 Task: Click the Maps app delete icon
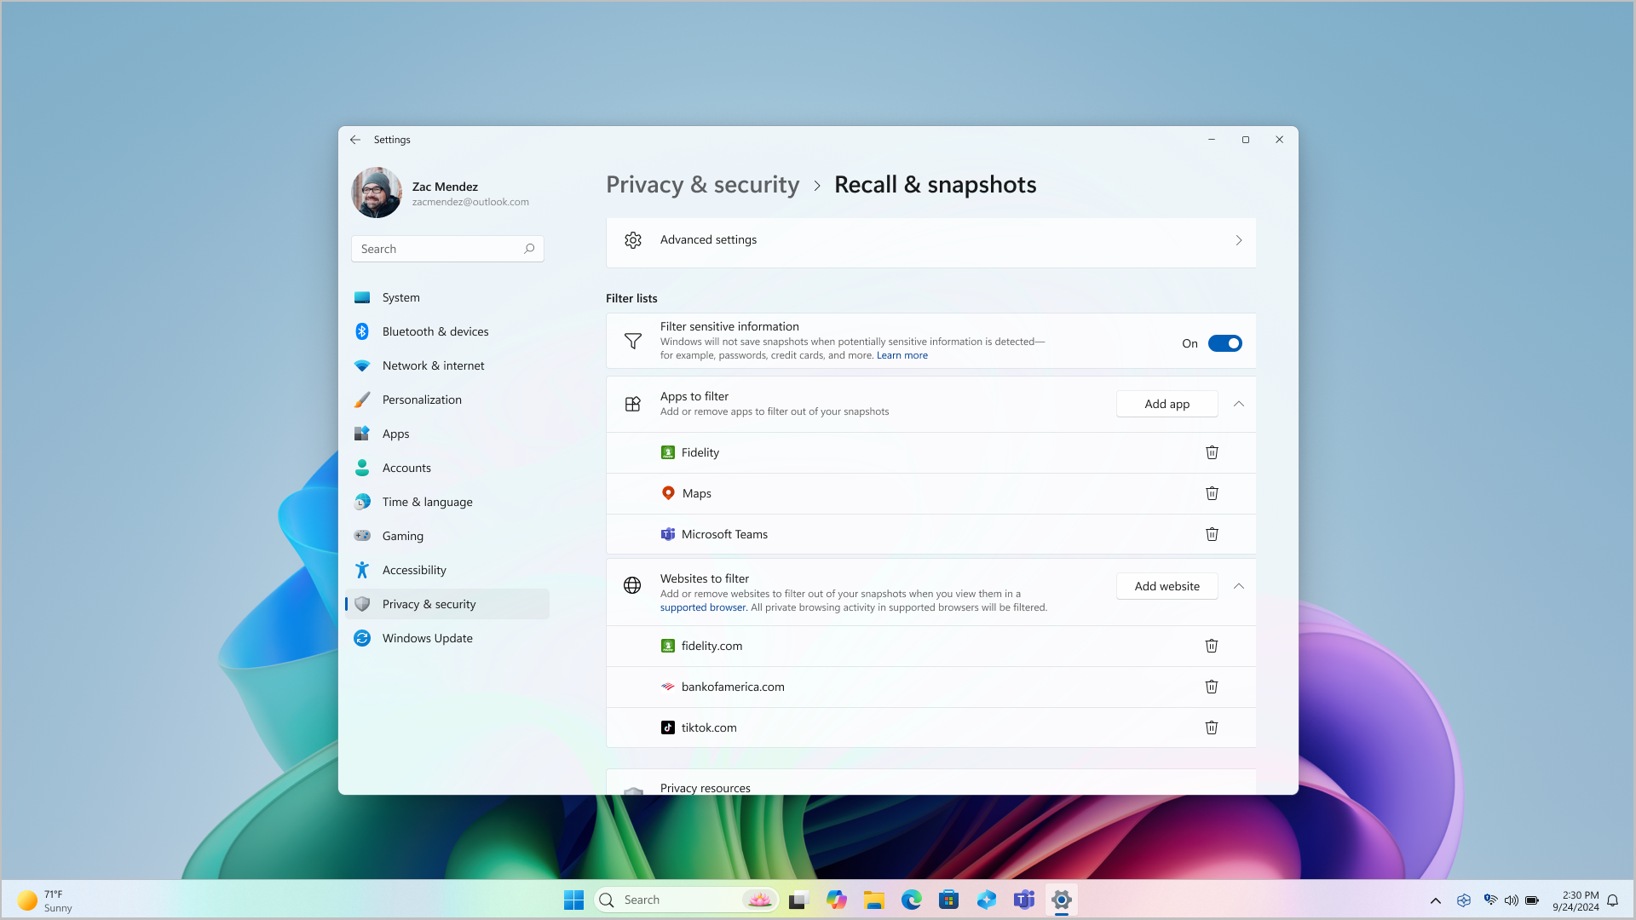click(x=1212, y=493)
